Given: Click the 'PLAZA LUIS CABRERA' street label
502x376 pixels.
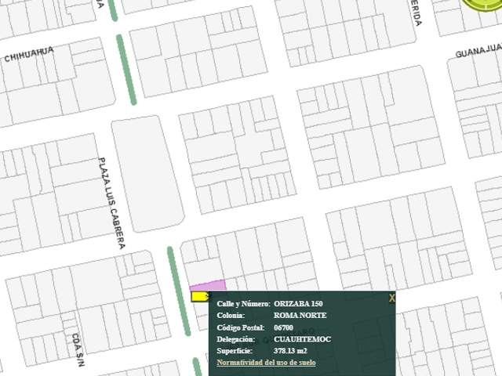Looking at the screenshot, I should (111, 204).
